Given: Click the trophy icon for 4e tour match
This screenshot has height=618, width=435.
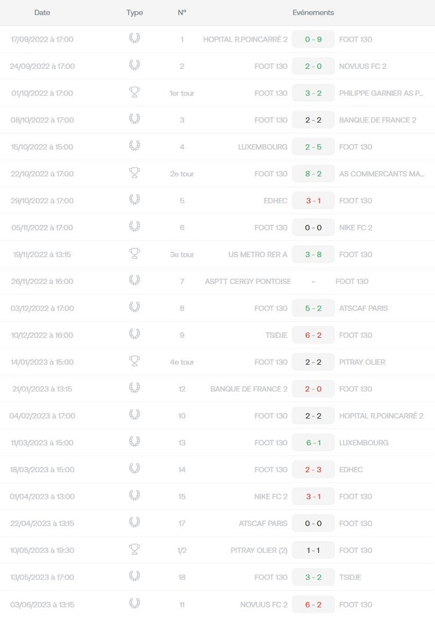Looking at the screenshot, I should [134, 361].
